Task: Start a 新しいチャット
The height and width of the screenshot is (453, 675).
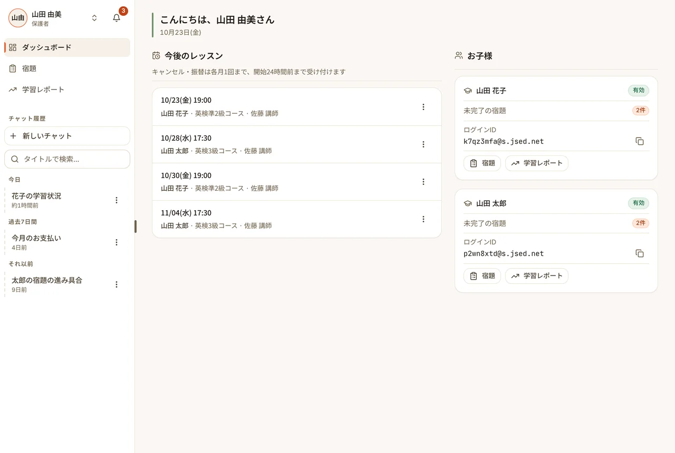Action: point(67,136)
